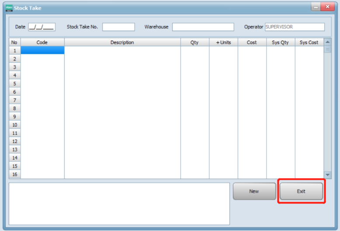Click the Operator SUPERVISOR field
Viewport: 340px width, 231px height.
(x=295, y=27)
